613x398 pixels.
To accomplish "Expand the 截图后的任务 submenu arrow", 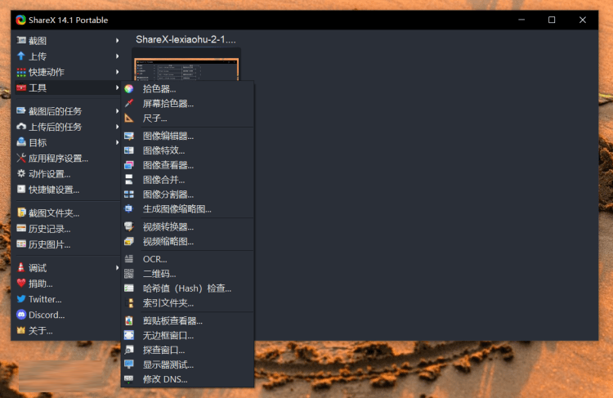I will pos(117,111).
